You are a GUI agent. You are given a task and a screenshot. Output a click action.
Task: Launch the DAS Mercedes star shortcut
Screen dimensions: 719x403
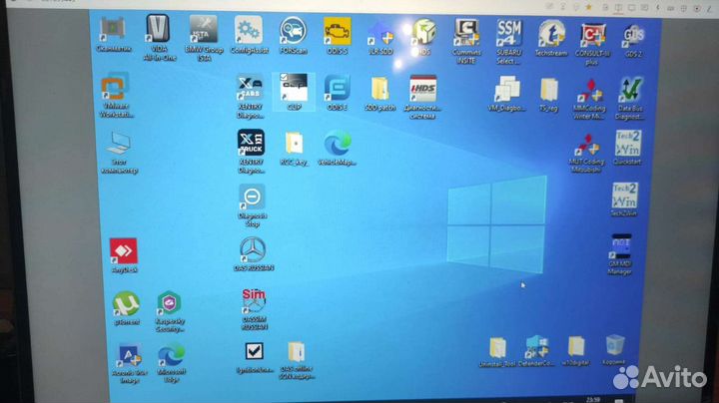pyautogui.click(x=254, y=249)
